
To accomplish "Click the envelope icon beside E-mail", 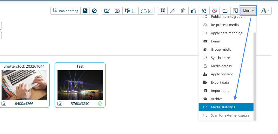I will pos(205,41).
